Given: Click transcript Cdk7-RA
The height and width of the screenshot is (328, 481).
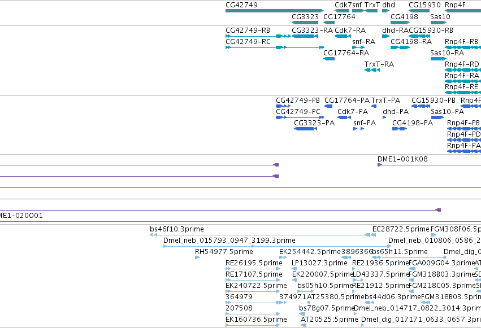Looking at the screenshot, I should tap(350, 30).
